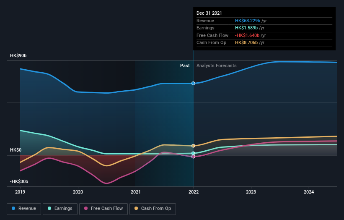The image size is (344, 220).
Task: Click the -HK$30b y-axis label
Action: [x=19, y=181]
